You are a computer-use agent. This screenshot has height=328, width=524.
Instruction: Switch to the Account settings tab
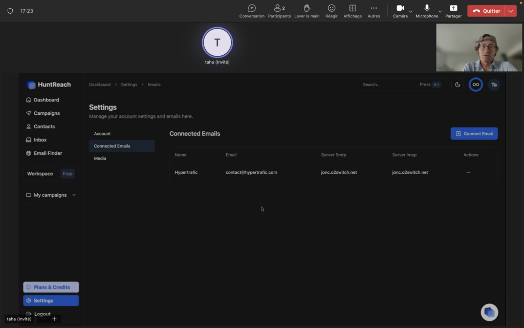click(102, 134)
